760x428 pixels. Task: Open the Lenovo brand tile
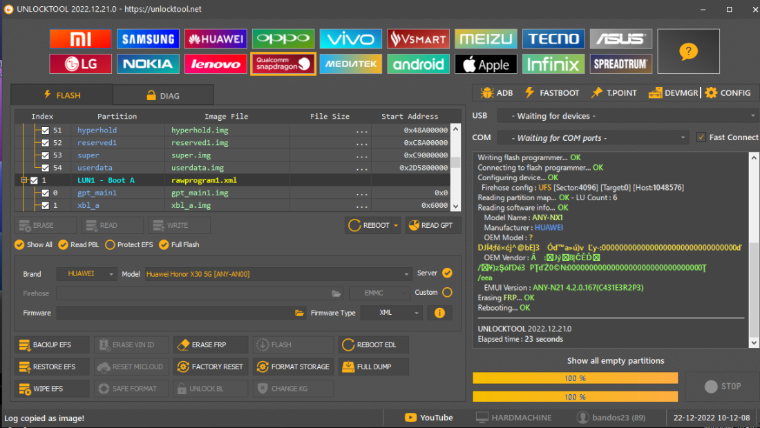(x=216, y=64)
